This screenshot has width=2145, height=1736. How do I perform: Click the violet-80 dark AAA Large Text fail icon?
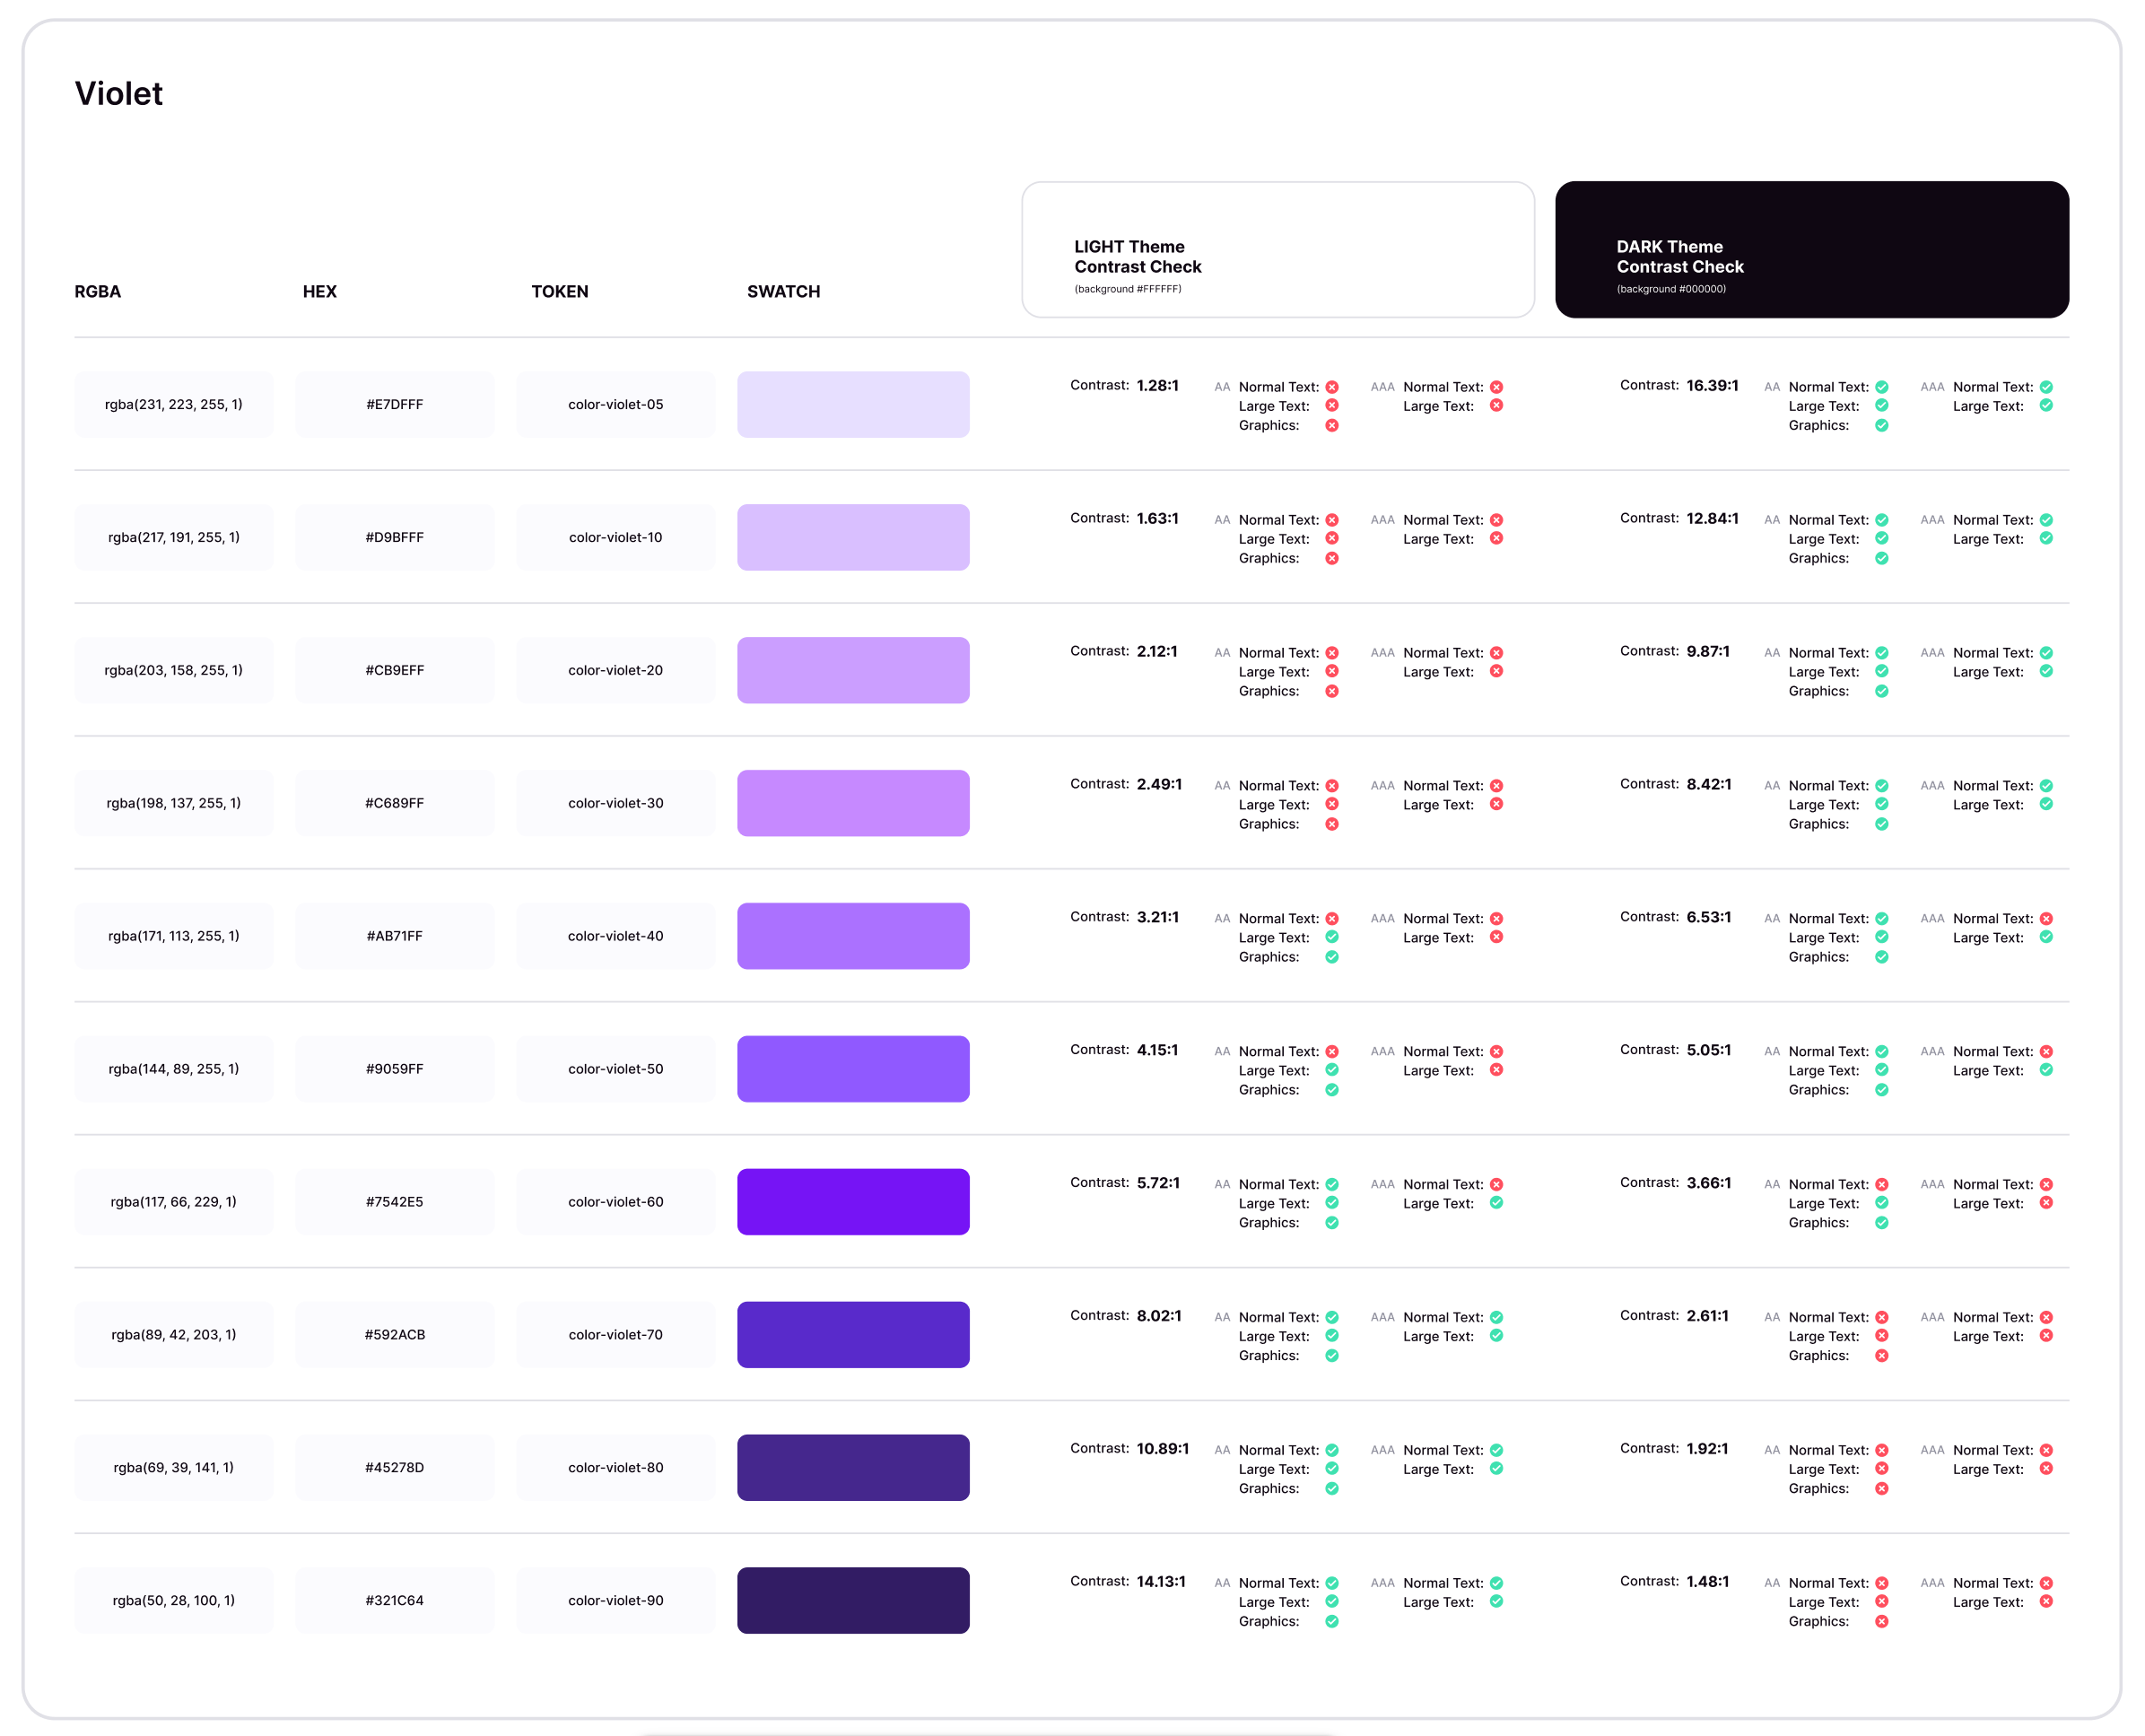coord(2046,1469)
